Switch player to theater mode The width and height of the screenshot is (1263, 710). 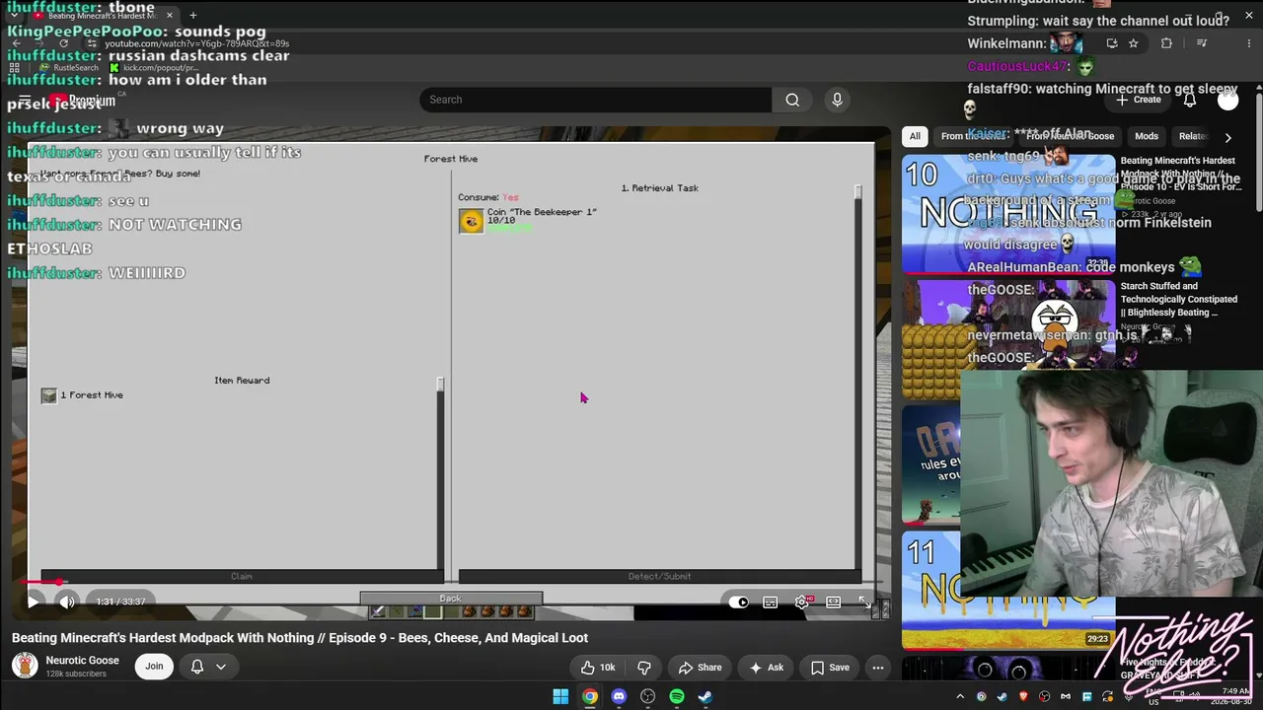[834, 603]
